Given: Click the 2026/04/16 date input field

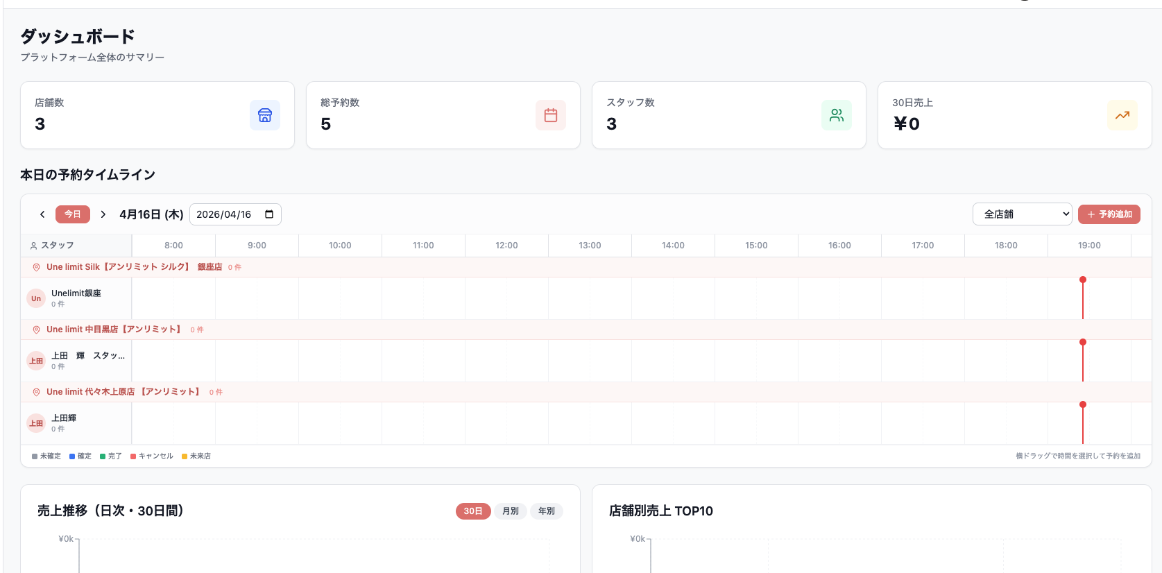Looking at the screenshot, I should click(x=235, y=214).
